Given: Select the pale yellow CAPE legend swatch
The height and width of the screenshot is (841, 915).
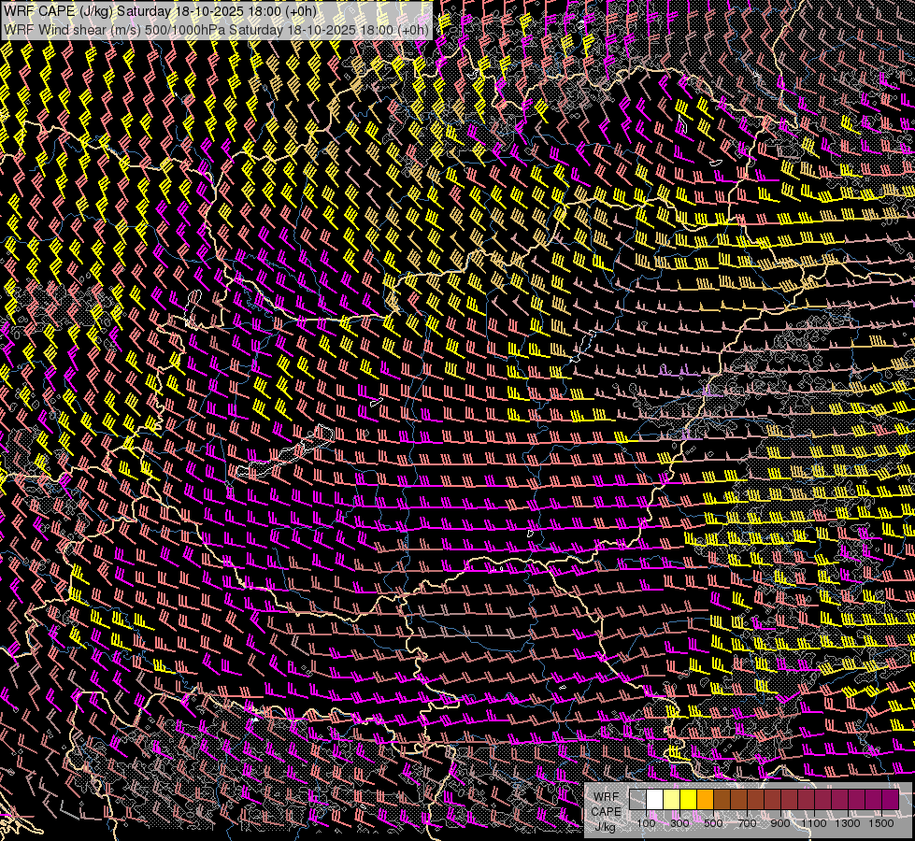Looking at the screenshot, I should tap(671, 800).
